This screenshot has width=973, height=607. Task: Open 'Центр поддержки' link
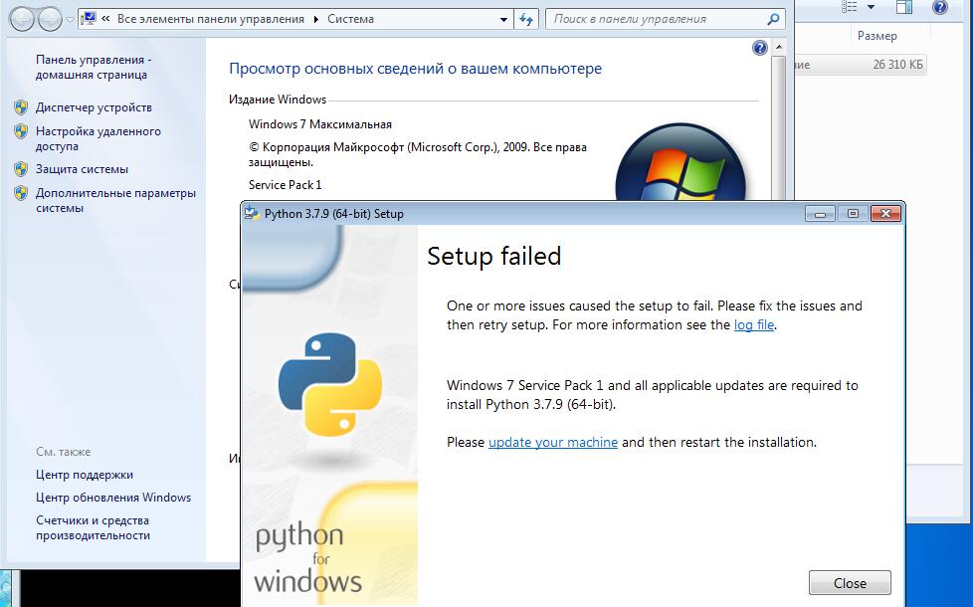(x=85, y=475)
